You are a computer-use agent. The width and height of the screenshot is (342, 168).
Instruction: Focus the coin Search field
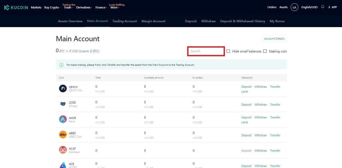(x=206, y=51)
